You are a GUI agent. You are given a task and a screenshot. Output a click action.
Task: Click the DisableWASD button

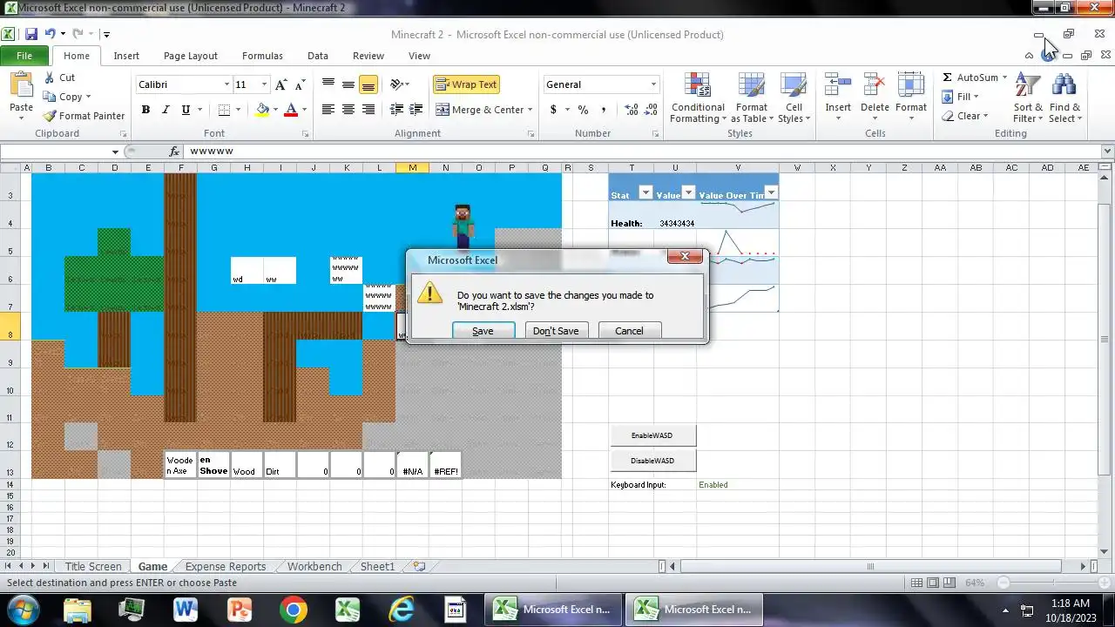pyautogui.click(x=652, y=461)
